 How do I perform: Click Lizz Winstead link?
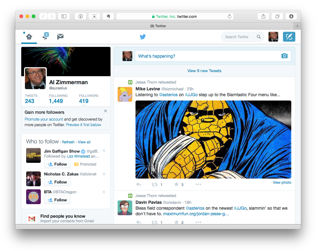tap(78, 156)
